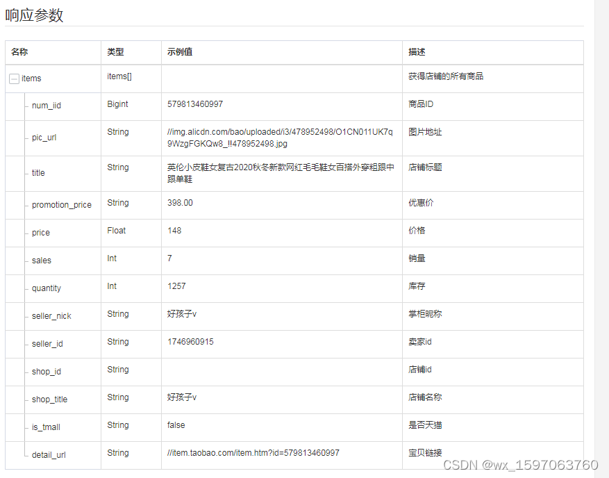Select the is_tmall row name
This screenshot has height=478, width=609.
coord(46,427)
